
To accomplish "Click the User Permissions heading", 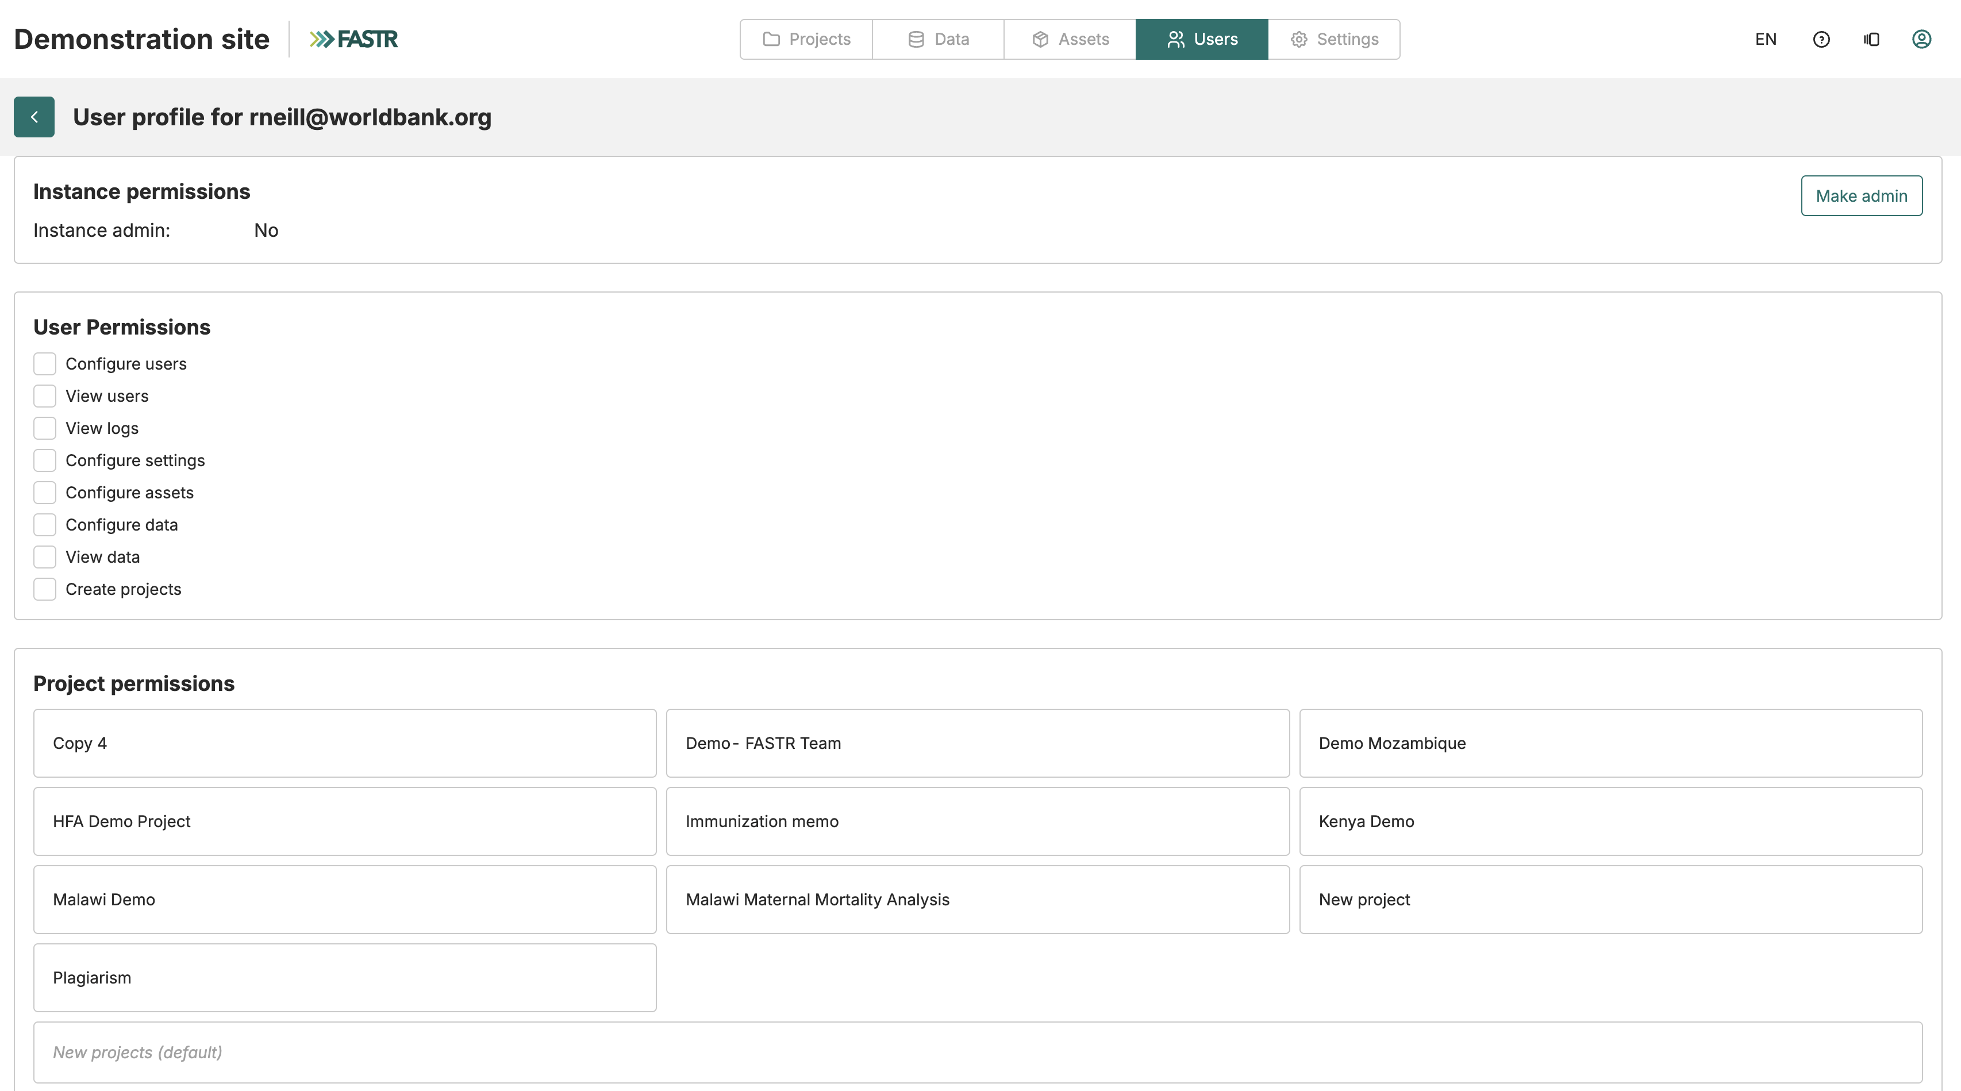I will [x=122, y=328].
